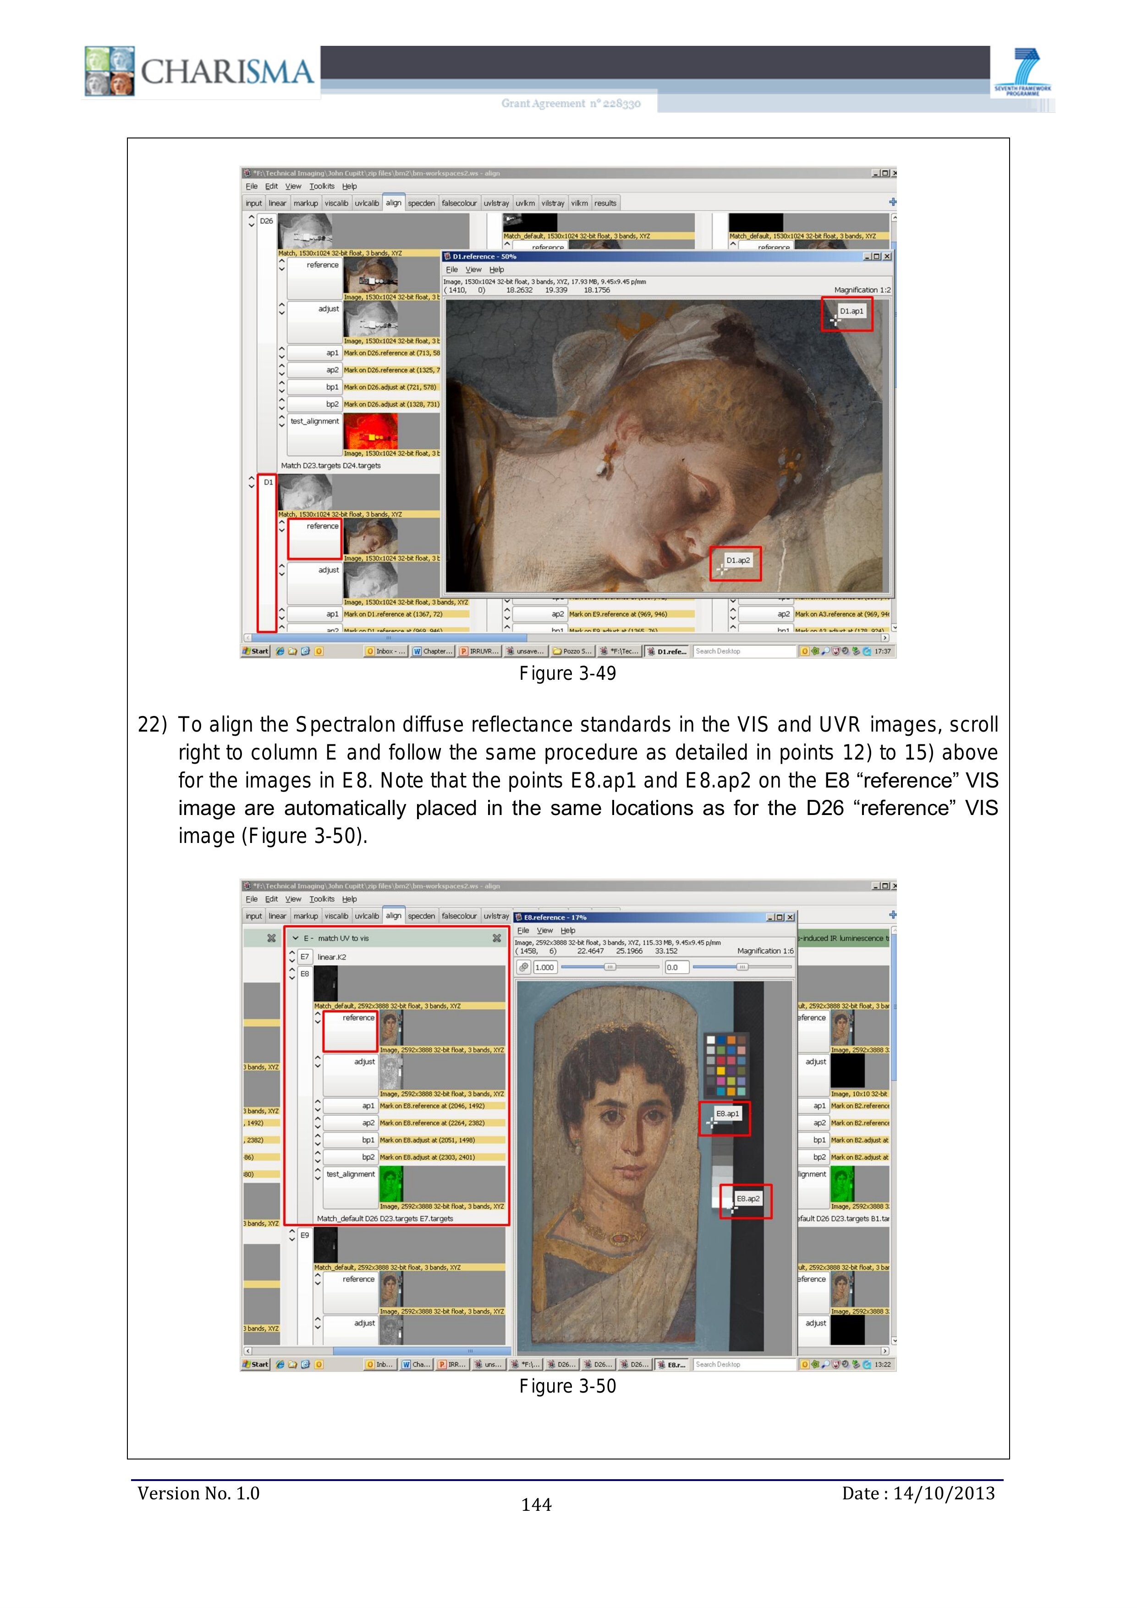Open the File menu in Figure 3-49 main window
1137x1608 pixels.
[251, 186]
